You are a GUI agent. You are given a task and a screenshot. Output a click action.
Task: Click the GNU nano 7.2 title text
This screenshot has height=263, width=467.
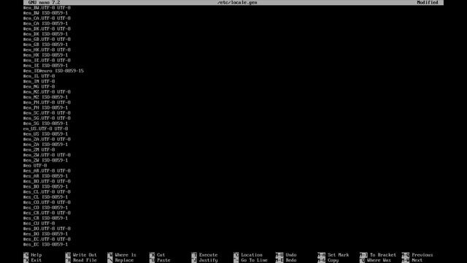[44, 2]
